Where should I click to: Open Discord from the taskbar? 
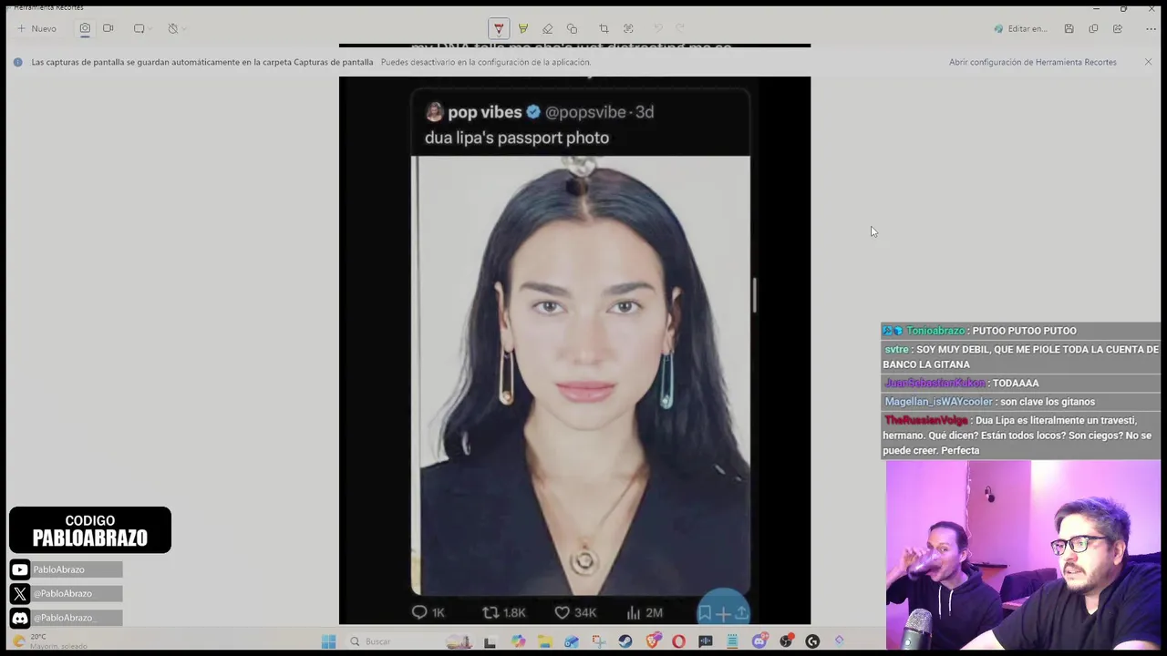[759, 641]
